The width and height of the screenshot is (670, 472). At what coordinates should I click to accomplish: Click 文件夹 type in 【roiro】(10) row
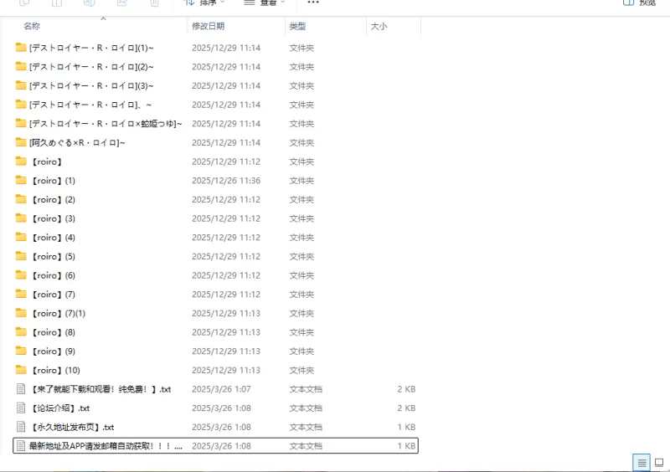301,371
